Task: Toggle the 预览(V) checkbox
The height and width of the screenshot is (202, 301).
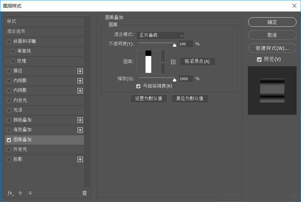Action: coord(259,59)
